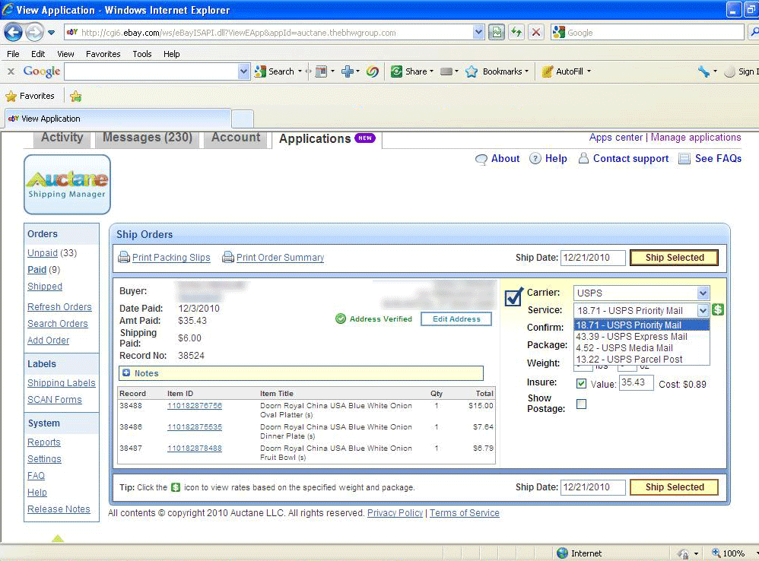Open item ID 110182875535 link
This screenshot has width=759, height=561.
coord(195,427)
